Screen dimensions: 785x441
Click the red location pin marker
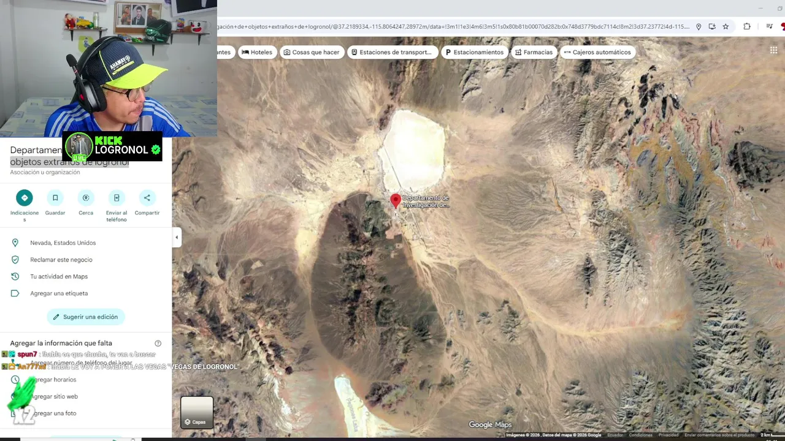pyautogui.click(x=396, y=201)
